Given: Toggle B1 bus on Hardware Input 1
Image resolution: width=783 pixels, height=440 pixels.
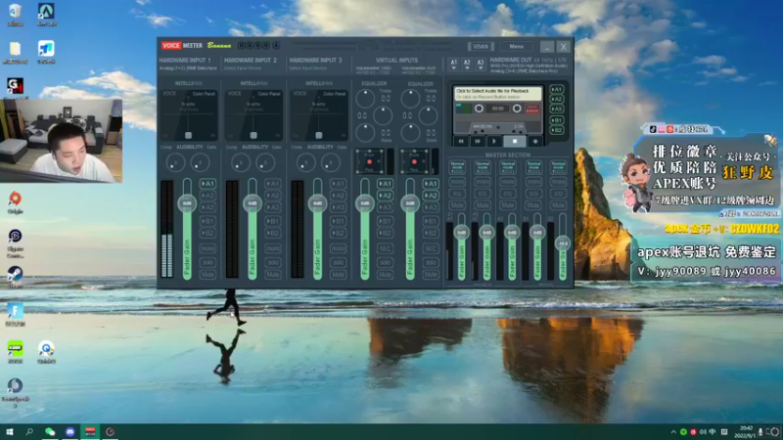Looking at the screenshot, I should click(x=207, y=221).
